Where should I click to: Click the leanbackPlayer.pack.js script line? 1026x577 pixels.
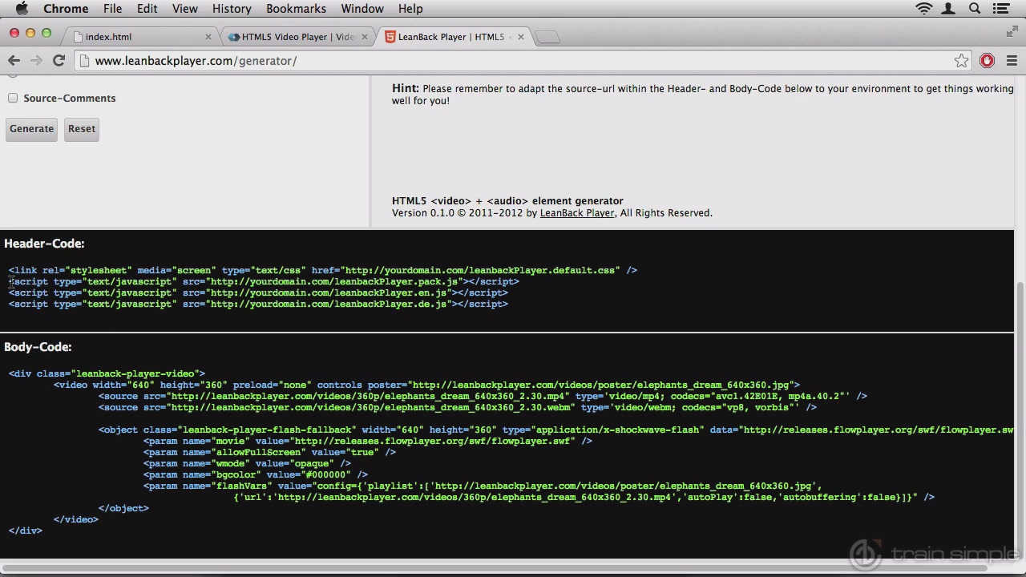coord(264,281)
